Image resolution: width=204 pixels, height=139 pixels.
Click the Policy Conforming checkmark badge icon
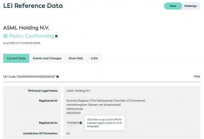click(x=5, y=36)
